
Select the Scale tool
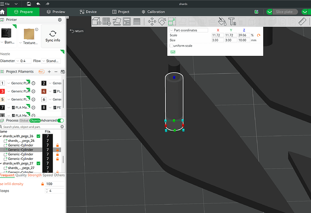pyautogui.click(x=172, y=22)
